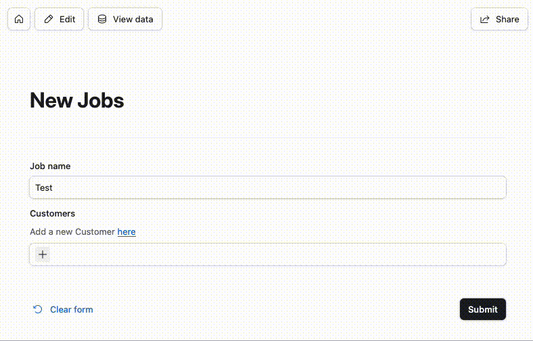Viewport: 533px width, 341px height.
Task: Focus the Job name input field
Action: tap(268, 187)
